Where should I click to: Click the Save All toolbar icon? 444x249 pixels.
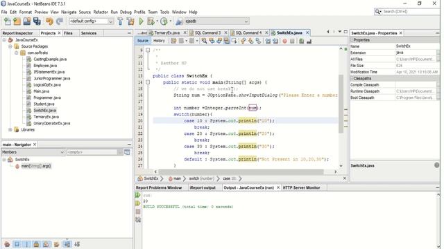(37, 21)
